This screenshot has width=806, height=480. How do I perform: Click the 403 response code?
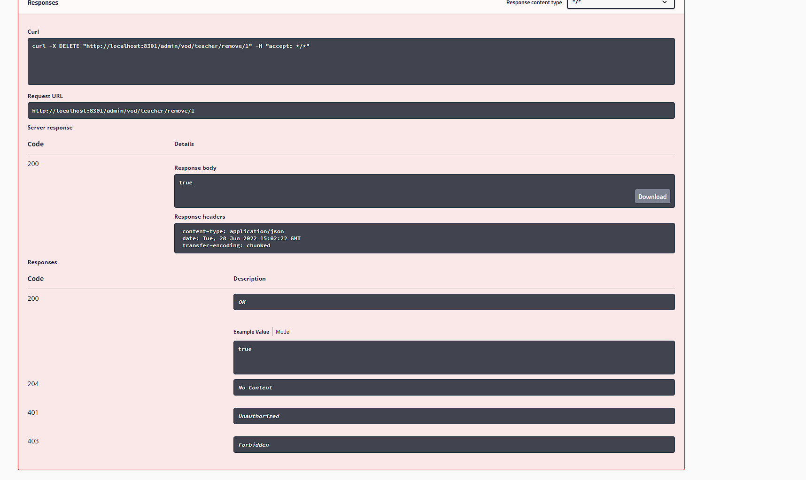33,441
